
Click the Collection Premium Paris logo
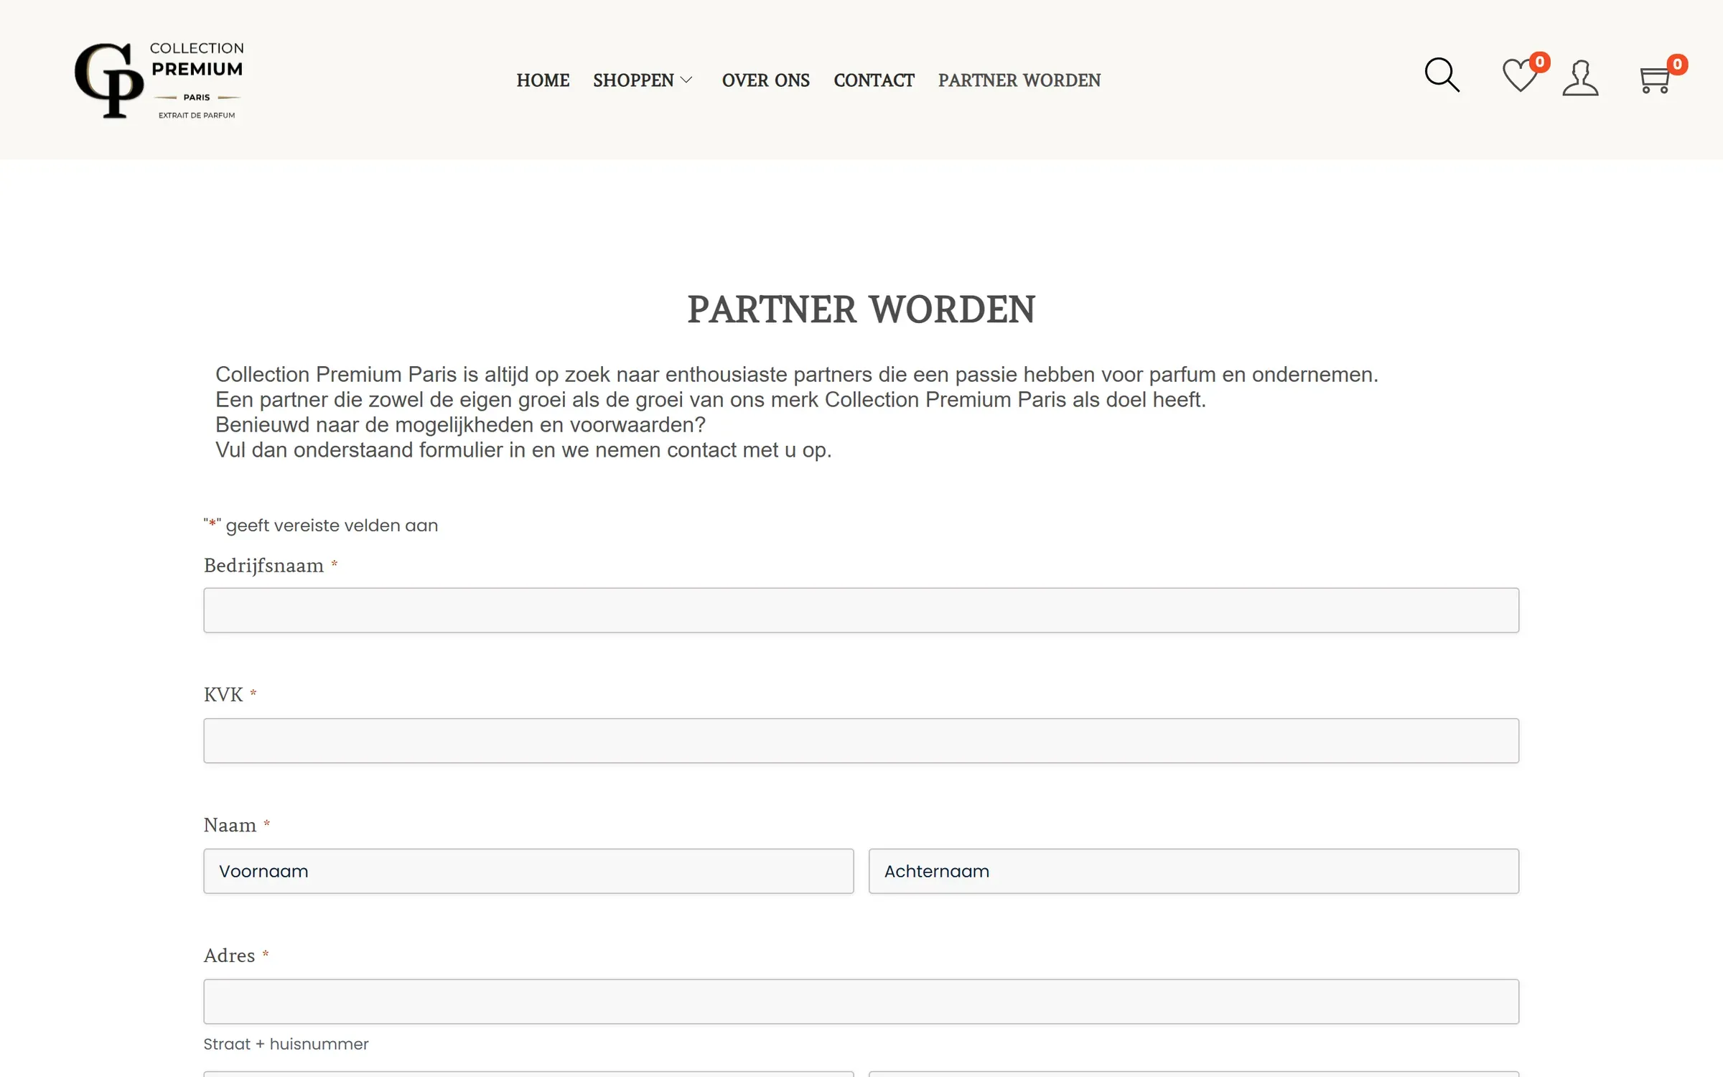coord(159,80)
